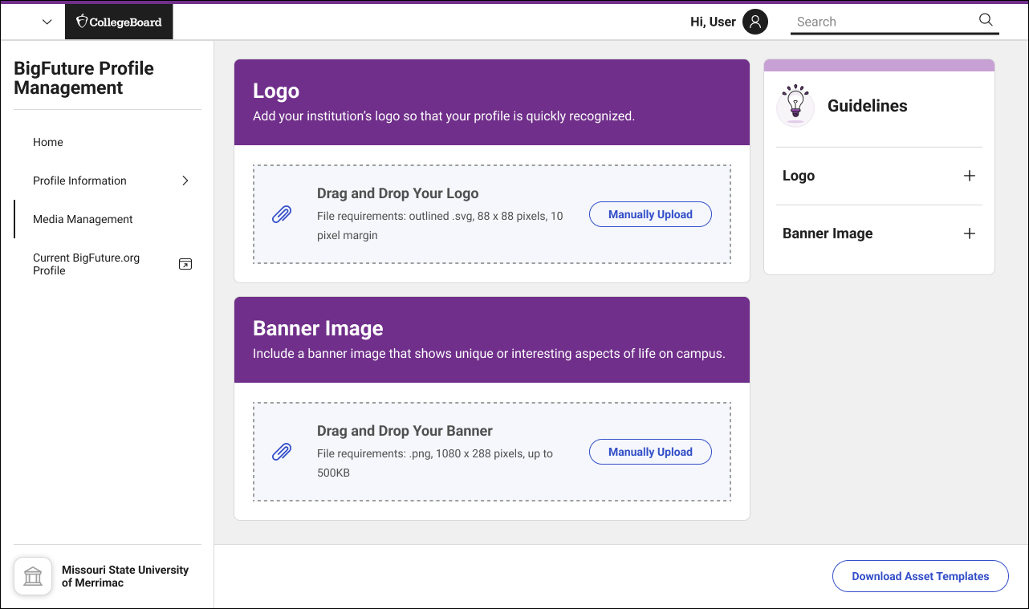
Task: Click the text 'Include a banner image that shows unique or interesting aspects of life on campus.'
Action: point(489,354)
